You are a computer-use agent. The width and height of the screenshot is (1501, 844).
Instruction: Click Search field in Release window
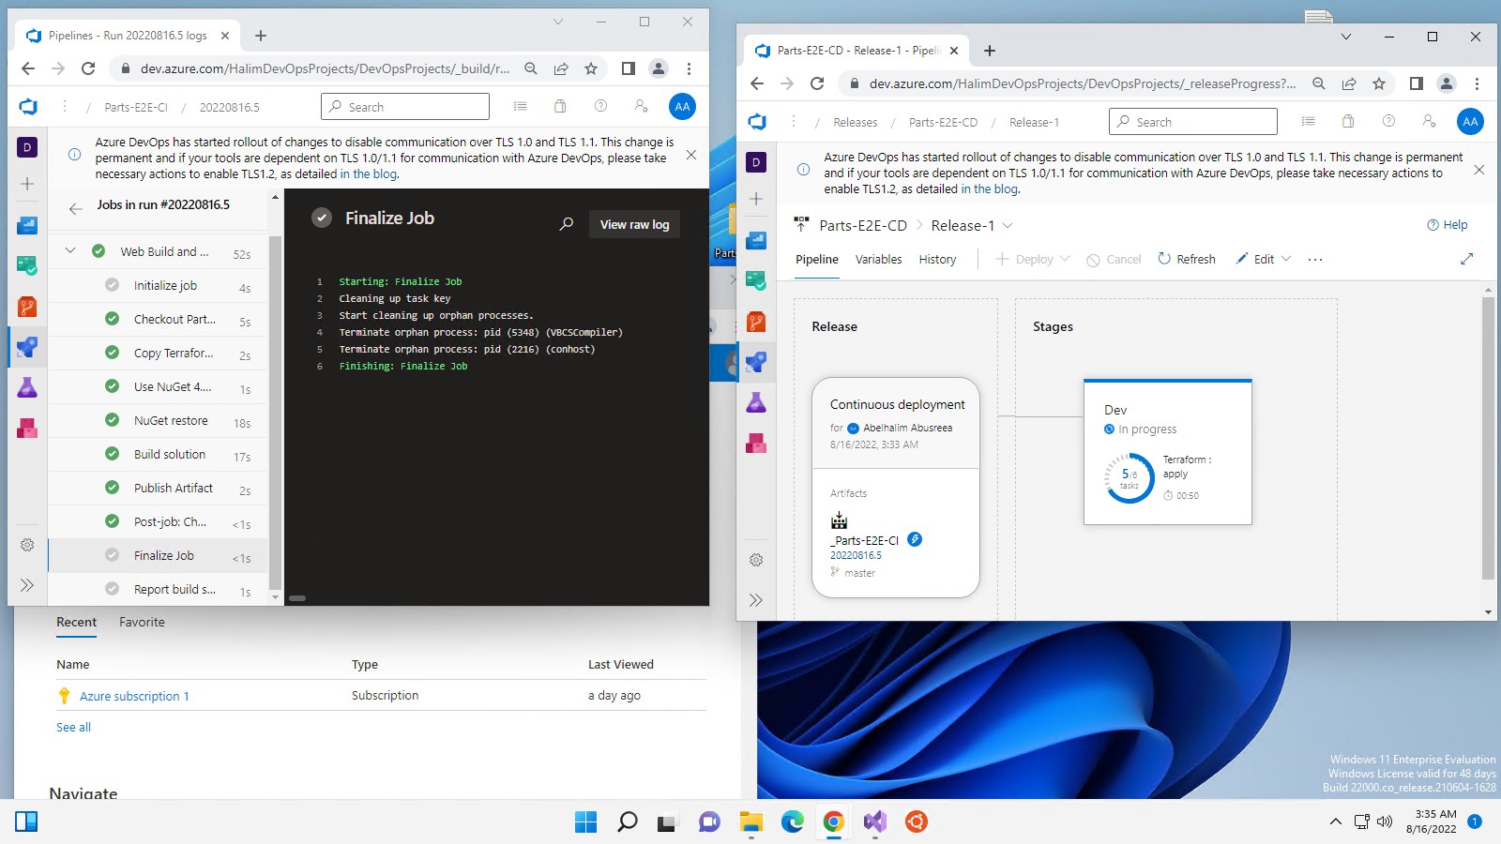(x=1192, y=121)
